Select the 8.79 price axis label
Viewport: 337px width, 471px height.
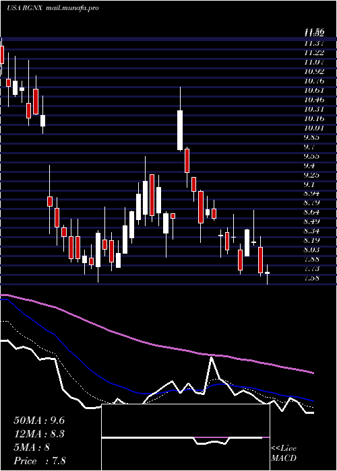point(312,203)
